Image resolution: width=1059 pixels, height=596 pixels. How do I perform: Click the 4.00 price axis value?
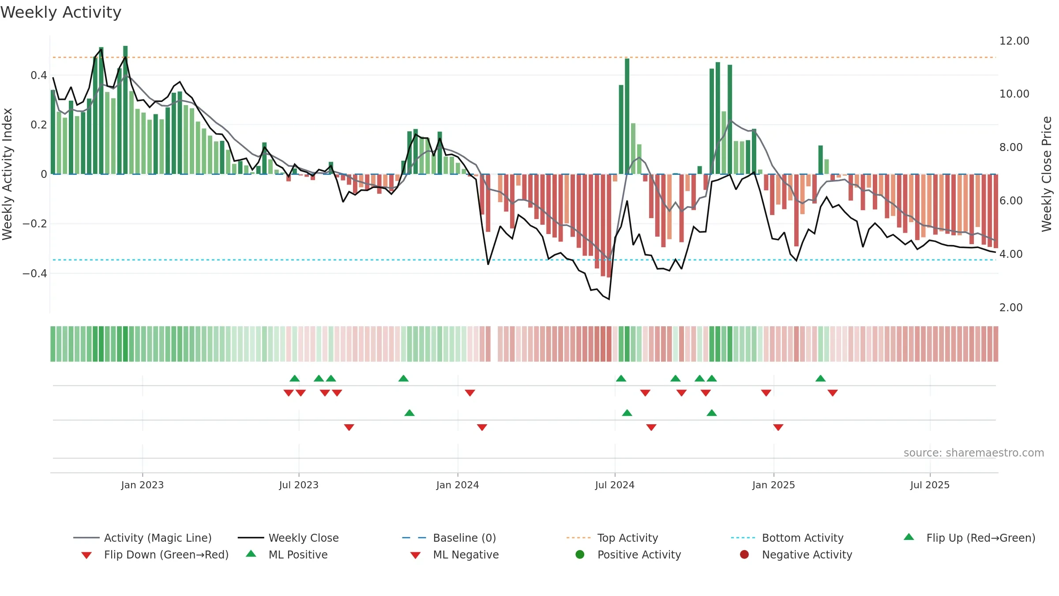pyautogui.click(x=1011, y=254)
